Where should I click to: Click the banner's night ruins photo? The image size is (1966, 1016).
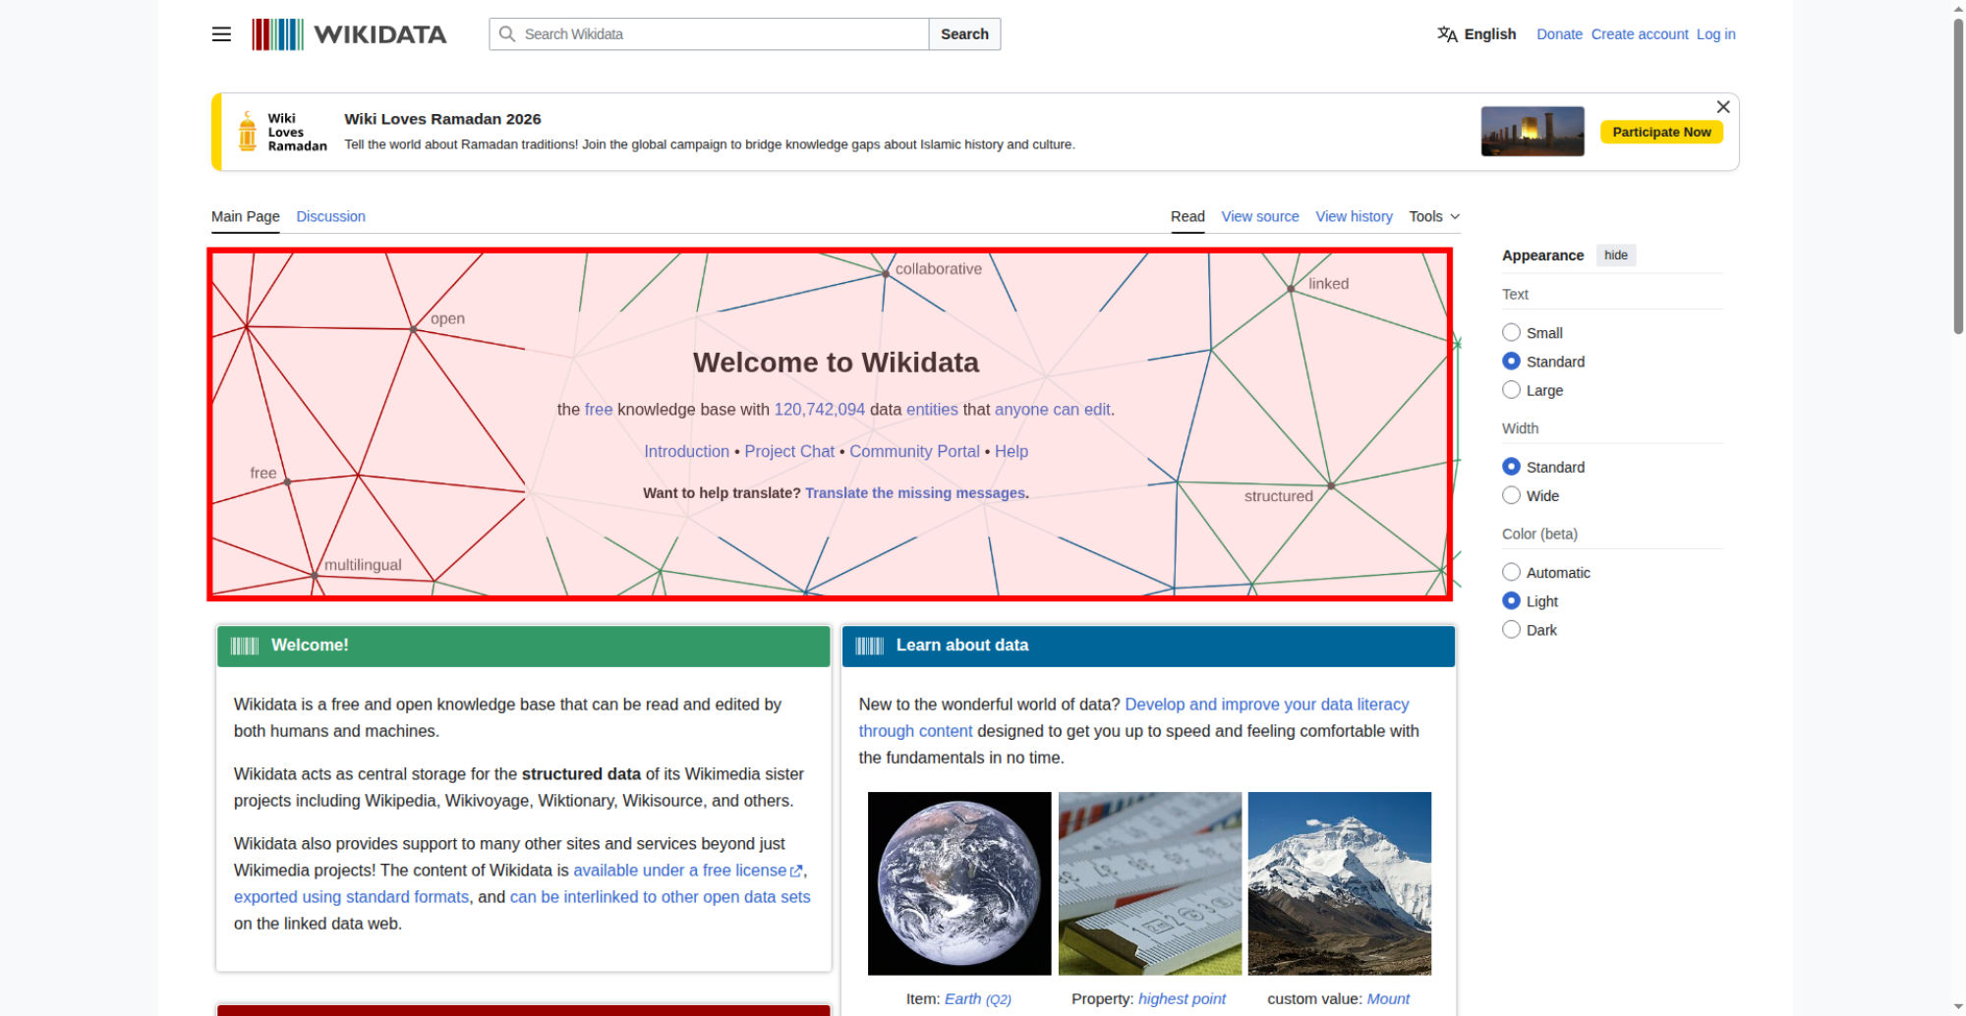pos(1532,132)
